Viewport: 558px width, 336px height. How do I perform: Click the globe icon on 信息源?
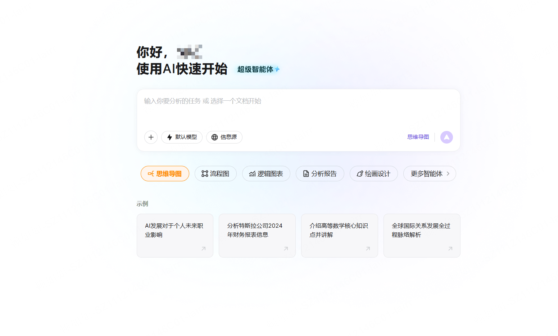214,137
